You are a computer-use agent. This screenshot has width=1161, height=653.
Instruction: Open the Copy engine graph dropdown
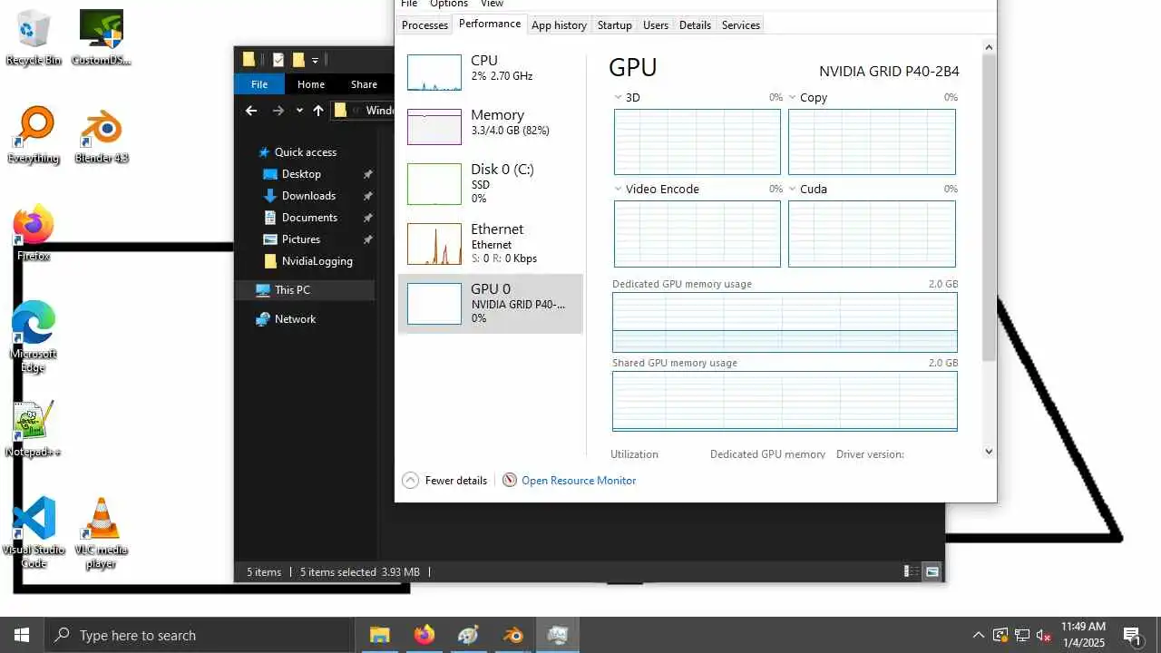[792, 97]
